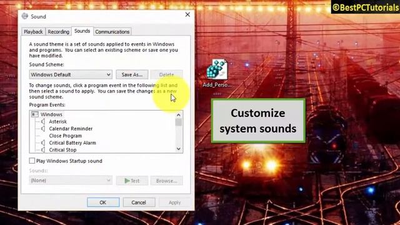Select the Calendar Reminder event
The width and height of the screenshot is (400, 225).
point(71,129)
